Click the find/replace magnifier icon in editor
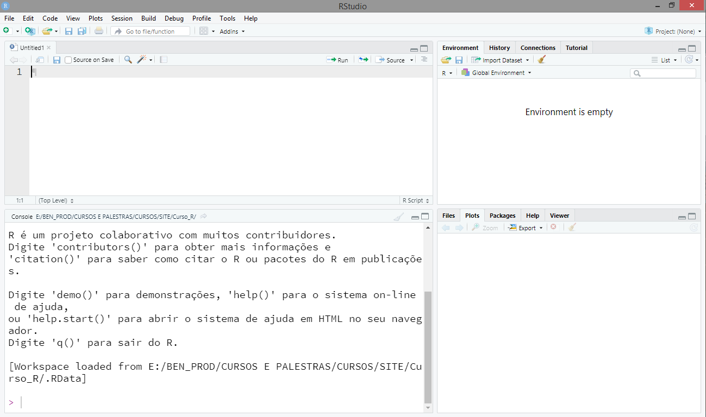The height and width of the screenshot is (417, 706). point(128,60)
